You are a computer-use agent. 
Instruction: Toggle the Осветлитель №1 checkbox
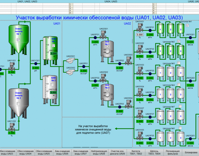click(18, 40)
